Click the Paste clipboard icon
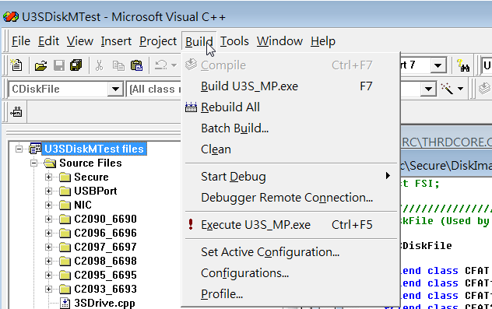Viewport: 492px width, 309px height. pyautogui.click(x=136, y=65)
